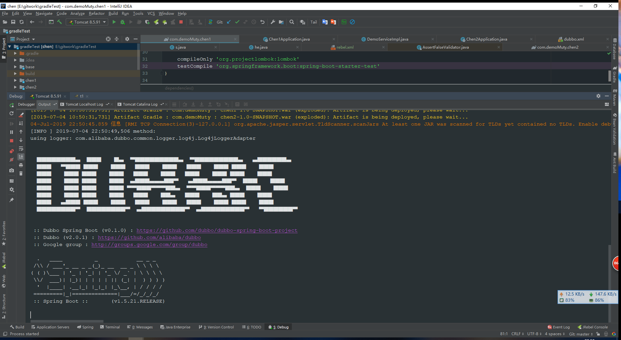Click the Git: master branch status widget
The height and width of the screenshot is (340, 621).
click(x=581, y=334)
